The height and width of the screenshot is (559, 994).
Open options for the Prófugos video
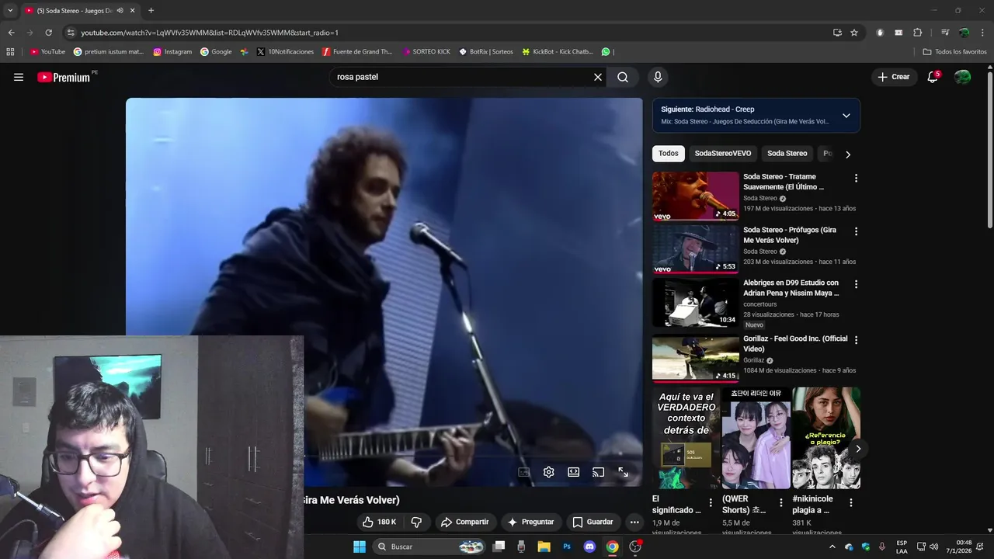point(857,231)
